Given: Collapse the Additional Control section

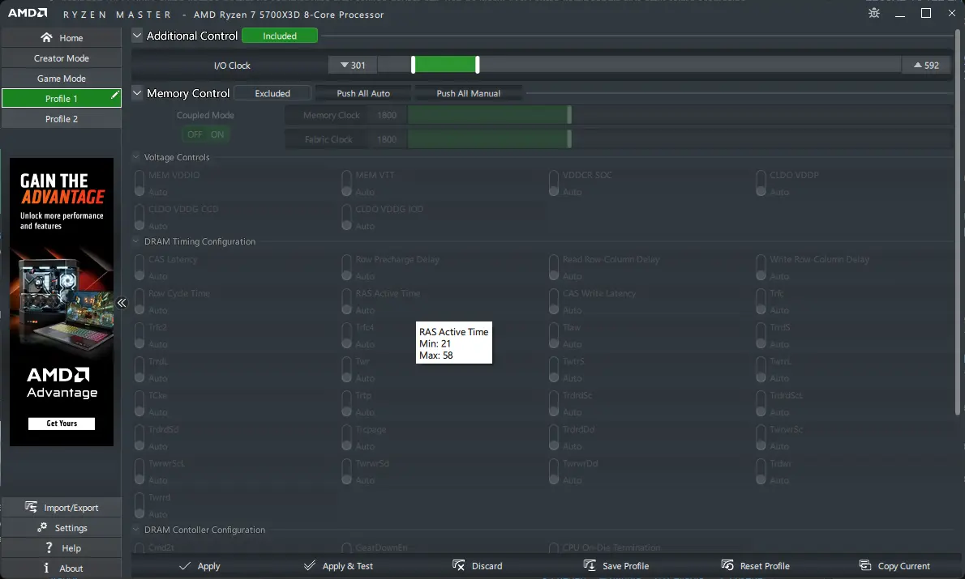Looking at the screenshot, I should point(137,36).
